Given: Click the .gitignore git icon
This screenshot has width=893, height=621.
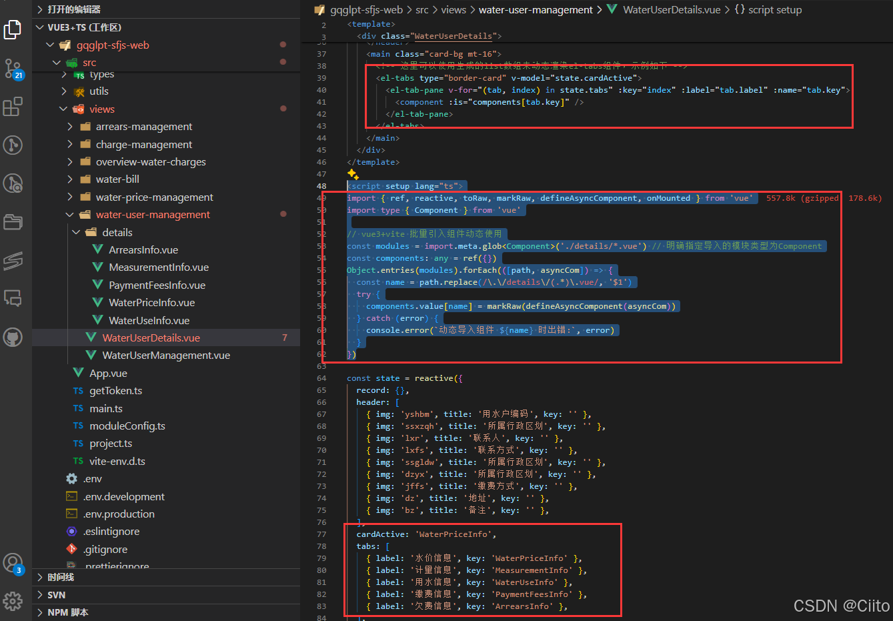Looking at the screenshot, I should (x=72, y=549).
